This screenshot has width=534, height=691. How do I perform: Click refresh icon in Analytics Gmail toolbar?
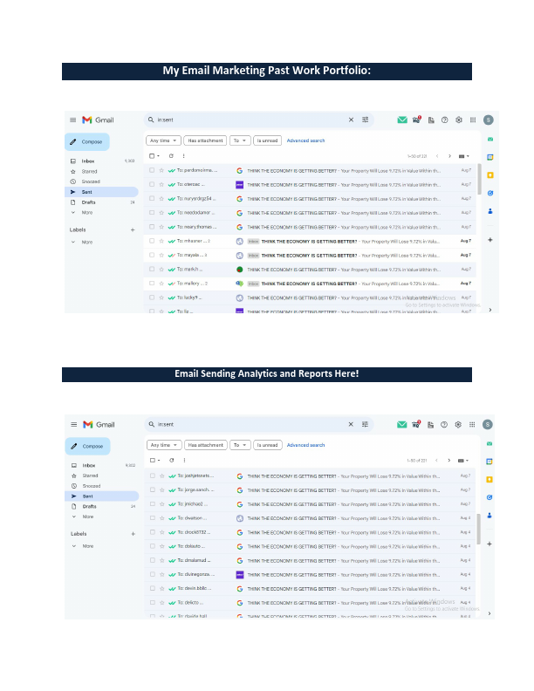click(x=172, y=460)
